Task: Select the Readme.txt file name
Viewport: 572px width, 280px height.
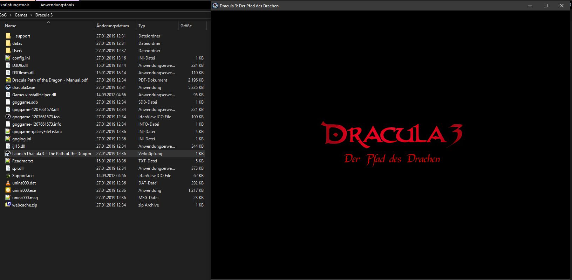Action: [x=22, y=161]
